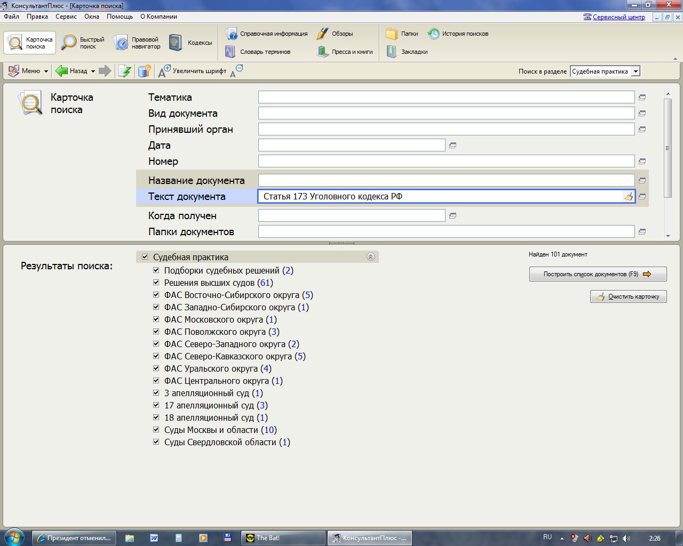Image resolution: width=683 pixels, height=546 pixels.
Task: Click the database cylinder toolbar icon
Action: point(144,71)
